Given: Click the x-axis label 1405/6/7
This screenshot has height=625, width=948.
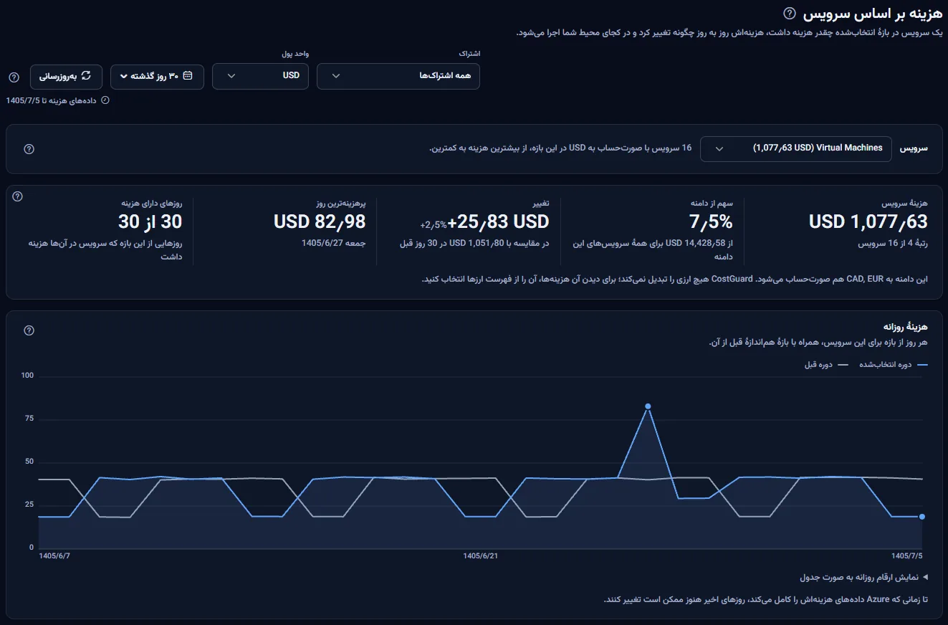Looking at the screenshot, I should point(54,555).
